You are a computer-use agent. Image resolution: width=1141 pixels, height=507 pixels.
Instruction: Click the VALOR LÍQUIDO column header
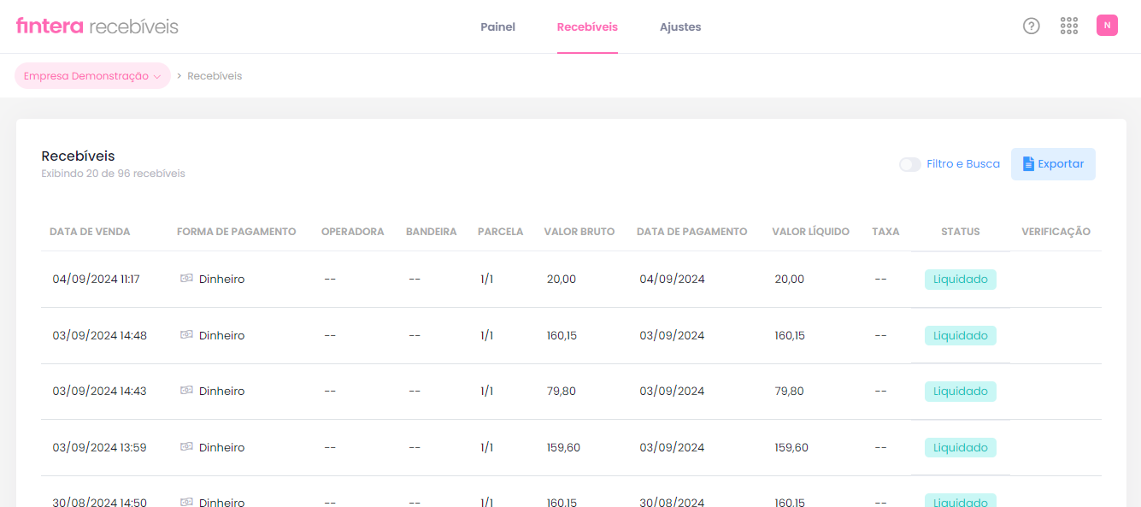pos(810,232)
